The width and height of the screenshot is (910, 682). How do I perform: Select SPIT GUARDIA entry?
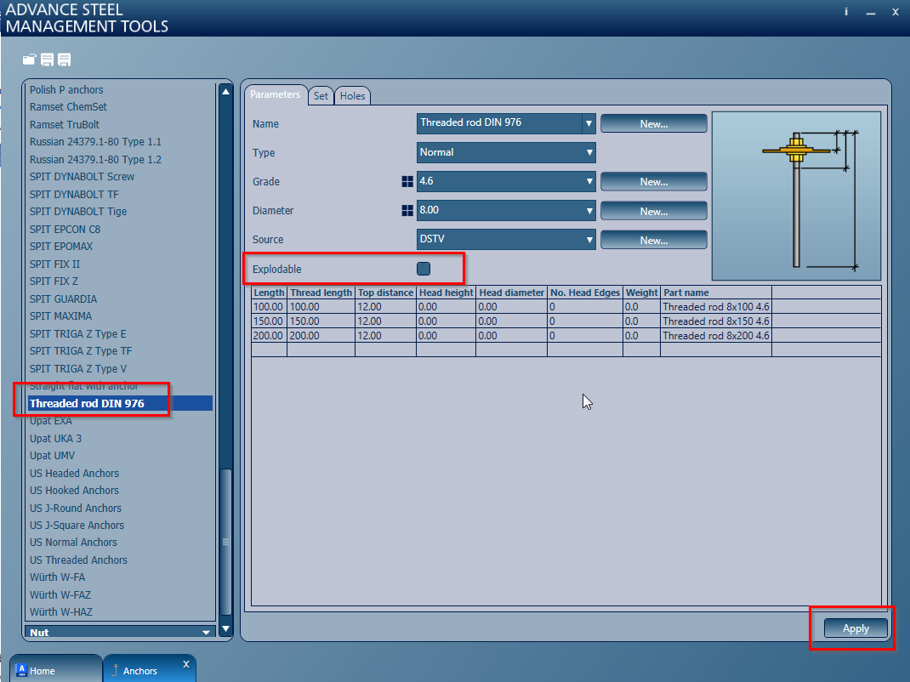tap(63, 299)
